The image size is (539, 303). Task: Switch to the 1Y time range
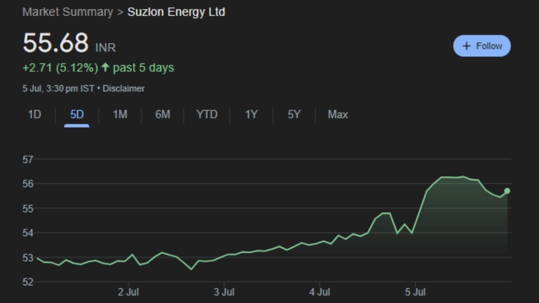[x=251, y=114]
